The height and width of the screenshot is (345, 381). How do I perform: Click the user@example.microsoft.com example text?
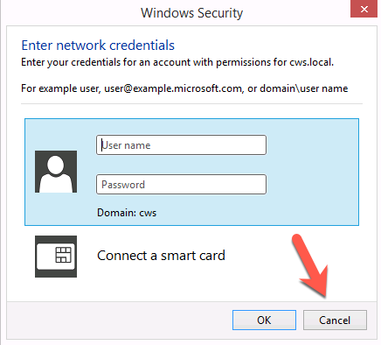pos(174,88)
